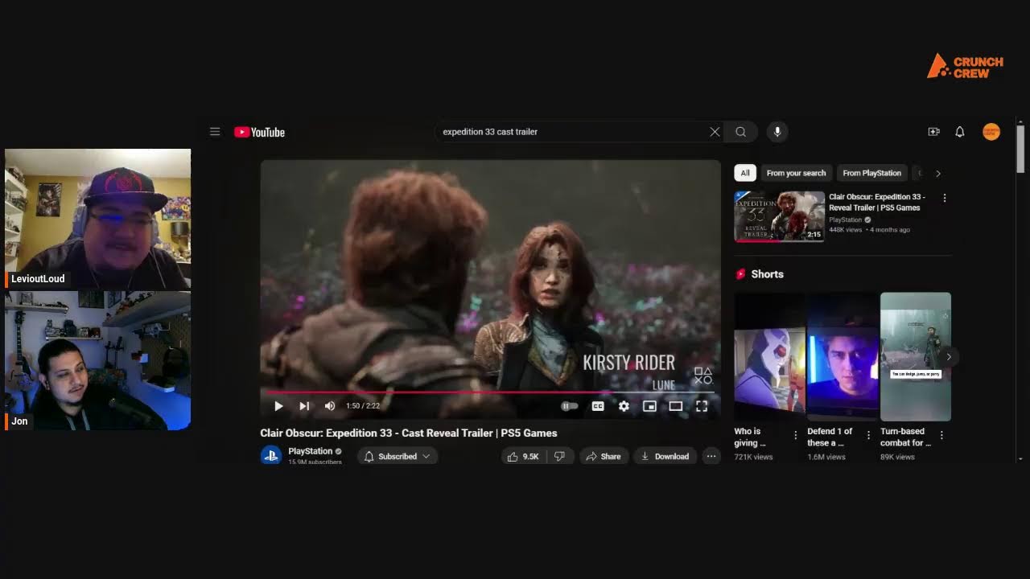Click the Shorts section heading
This screenshot has height=579, width=1030.
767,274
